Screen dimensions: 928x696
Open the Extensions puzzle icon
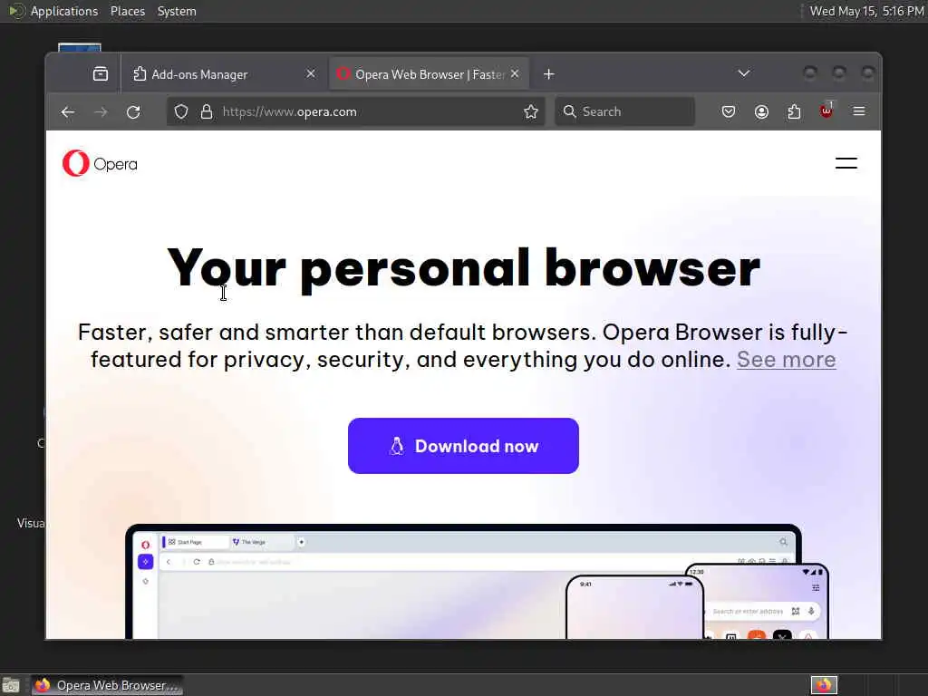794,111
